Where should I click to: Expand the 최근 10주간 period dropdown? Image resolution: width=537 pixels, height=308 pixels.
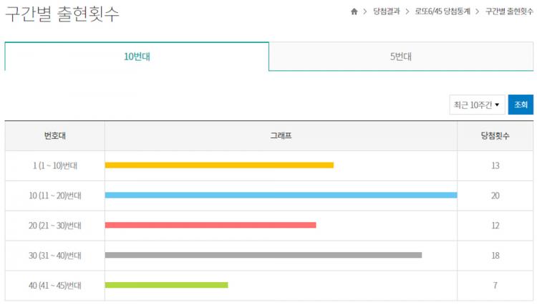(477, 105)
